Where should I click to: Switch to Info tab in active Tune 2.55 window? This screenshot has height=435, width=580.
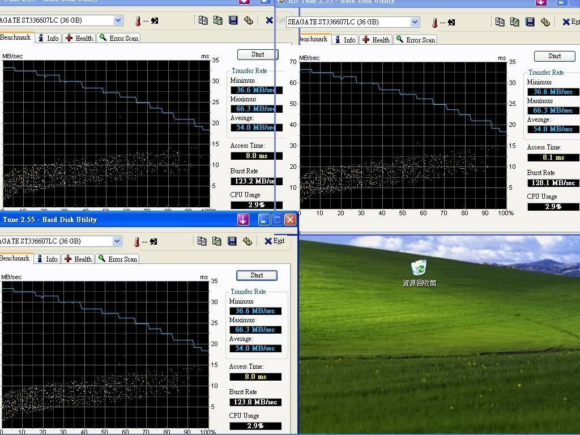click(48, 259)
